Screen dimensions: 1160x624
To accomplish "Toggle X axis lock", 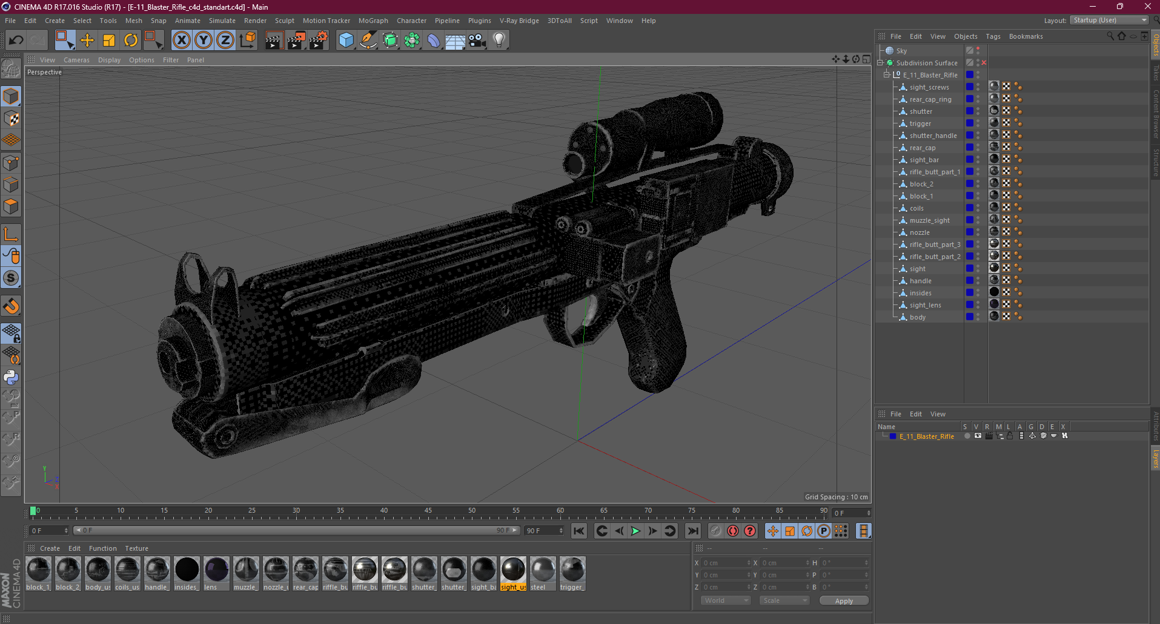I will 181,41.
